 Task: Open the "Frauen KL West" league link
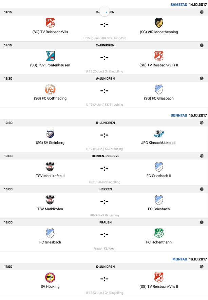point(105,249)
